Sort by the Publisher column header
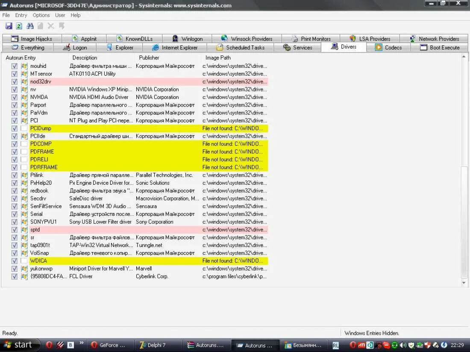Screen dimensions: 470x352 coord(168,58)
